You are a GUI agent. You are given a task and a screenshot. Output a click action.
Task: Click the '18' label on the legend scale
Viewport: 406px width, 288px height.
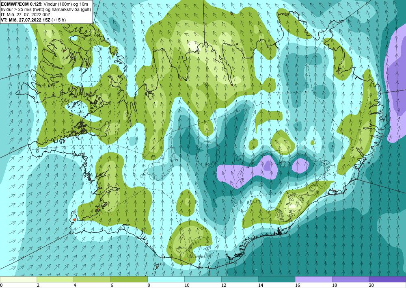coord(334,285)
